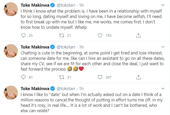This screenshot has width=170, height=115.
Task: Share the 'Chatting is cute' tweet
Action: (138, 76)
